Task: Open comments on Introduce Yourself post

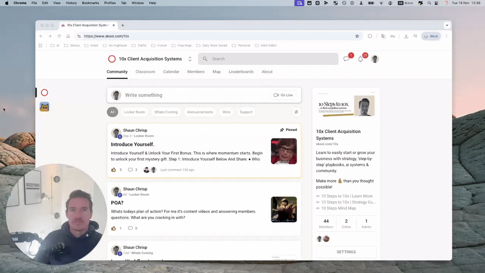Action: (x=130, y=170)
